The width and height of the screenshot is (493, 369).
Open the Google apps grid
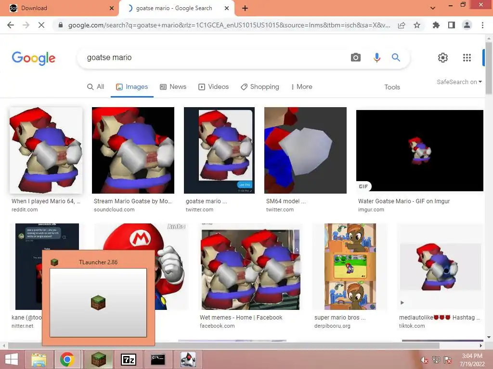coord(467,58)
